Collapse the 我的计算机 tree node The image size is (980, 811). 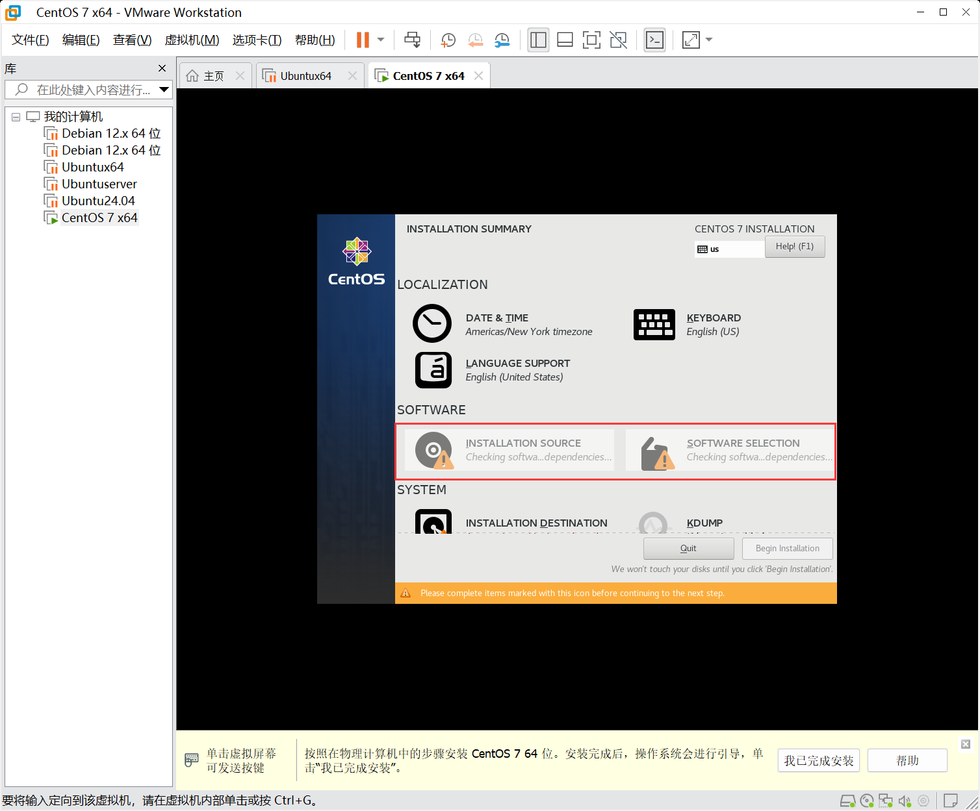coord(16,117)
